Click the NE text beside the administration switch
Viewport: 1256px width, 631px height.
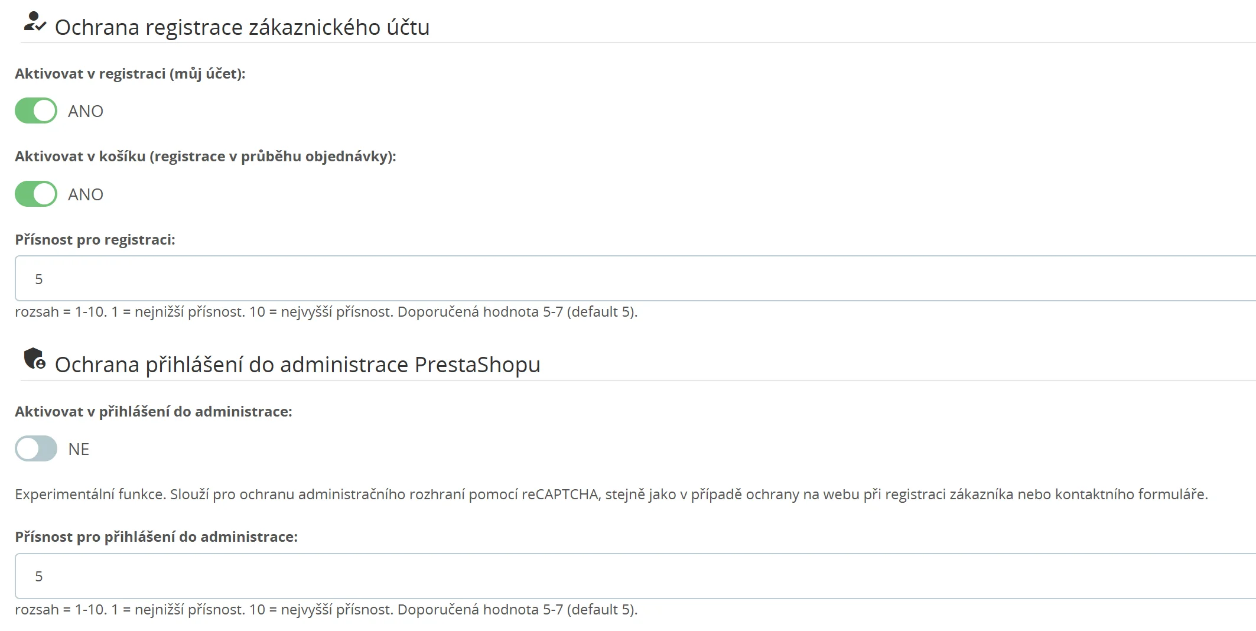[79, 449]
